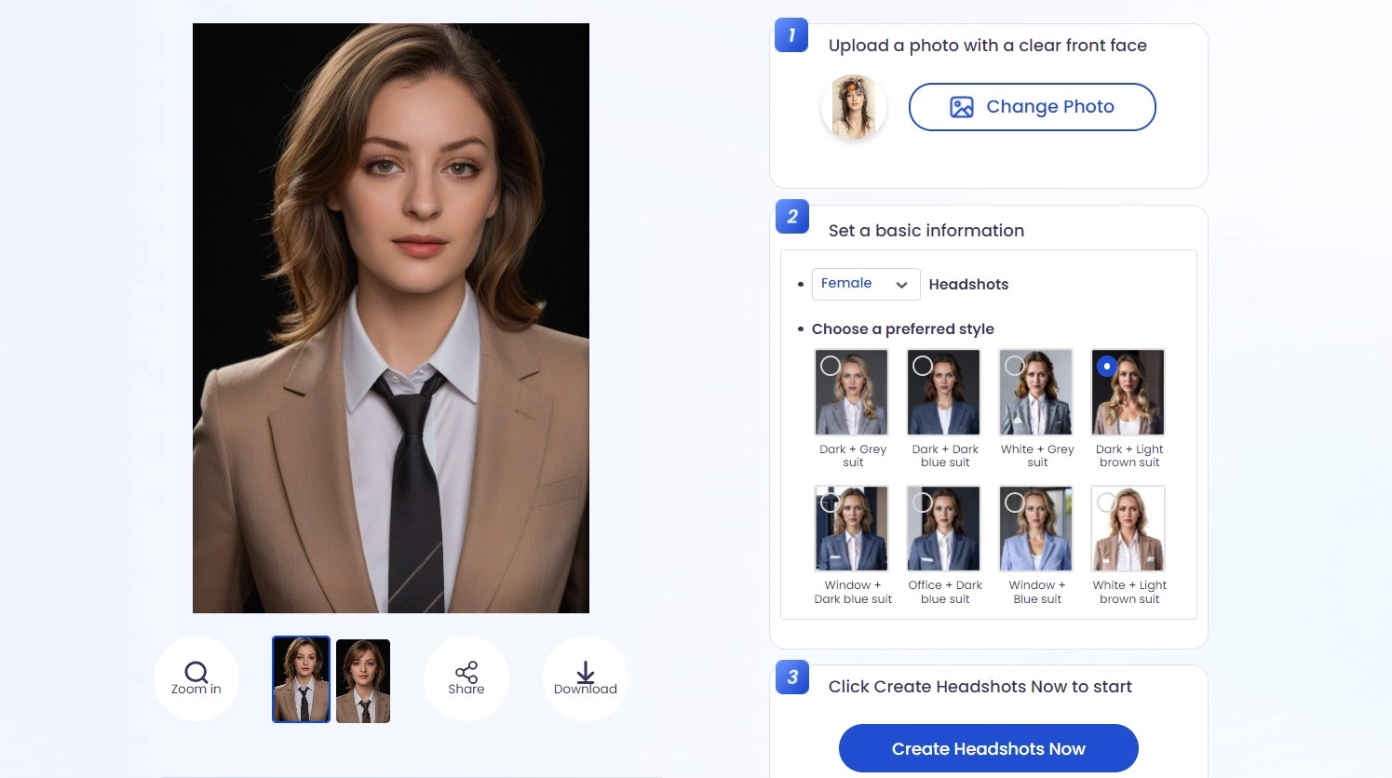Choose the Dark + Grey suit style
The height and width of the screenshot is (778, 1392).
852,393
